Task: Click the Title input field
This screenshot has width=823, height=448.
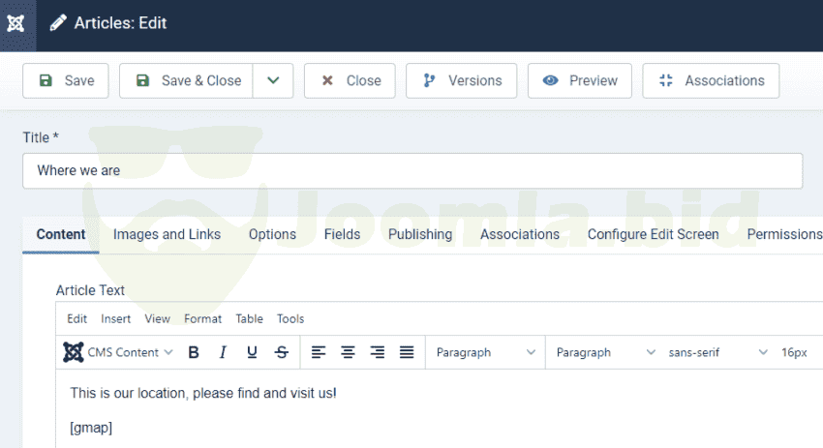Action: (412, 170)
